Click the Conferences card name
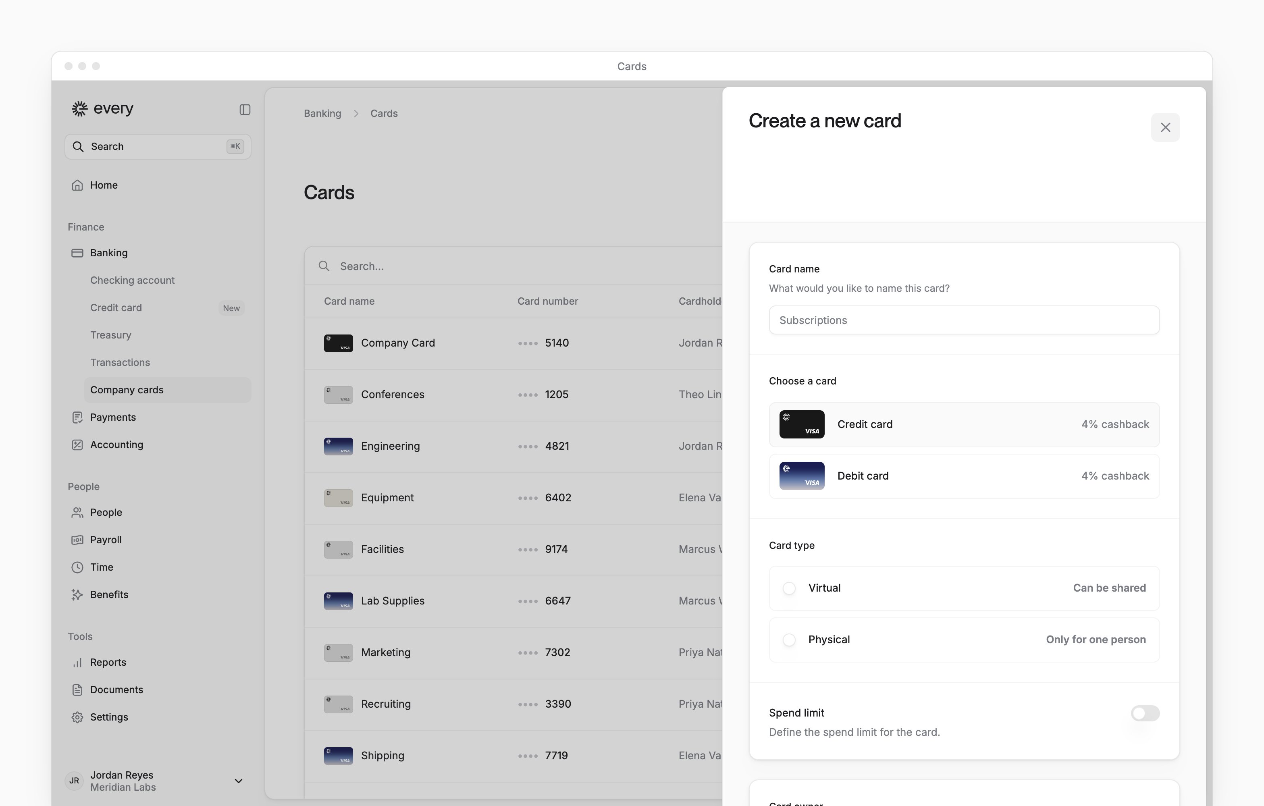 pyautogui.click(x=393, y=394)
